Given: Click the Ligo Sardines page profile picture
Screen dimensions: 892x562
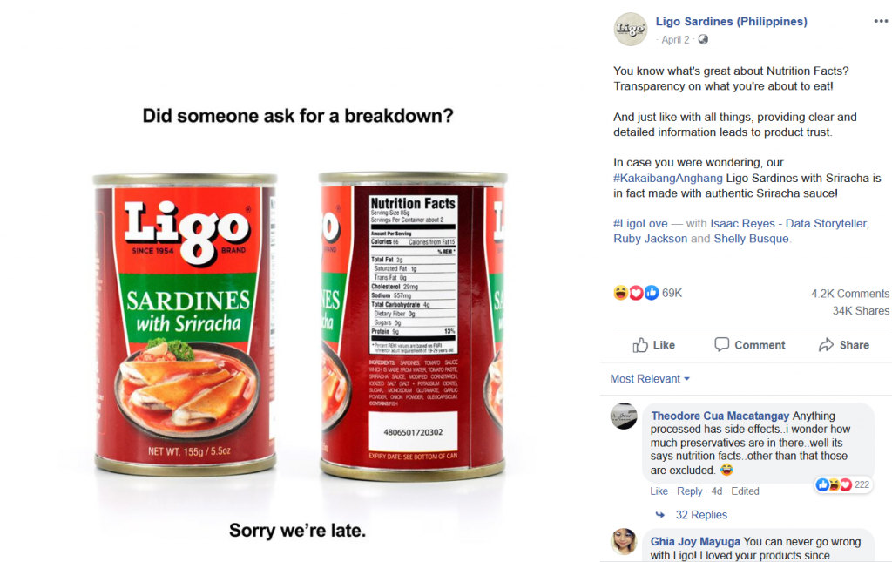Looking at the screenshot, I should pyautogui.click(x=631, y=29).
